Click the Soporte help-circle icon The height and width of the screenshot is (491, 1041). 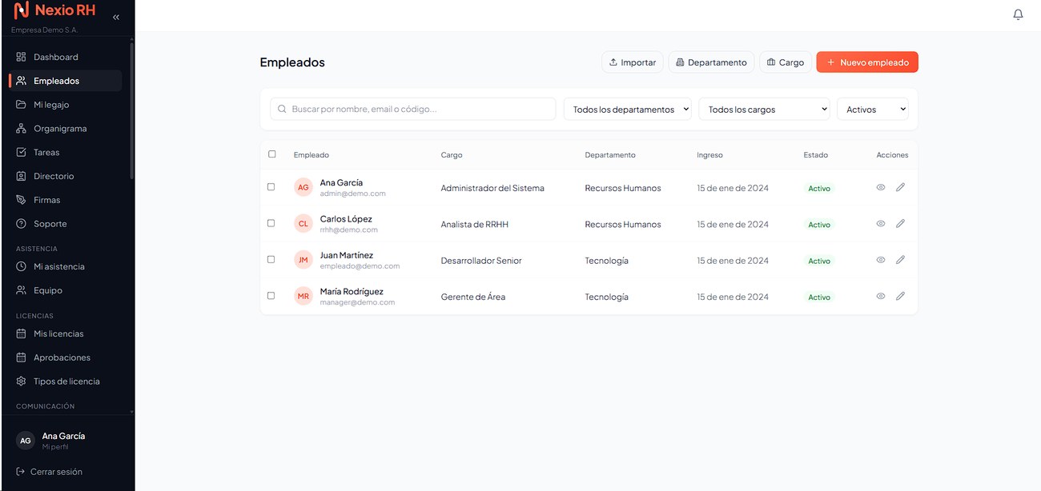tap(22, 224)
